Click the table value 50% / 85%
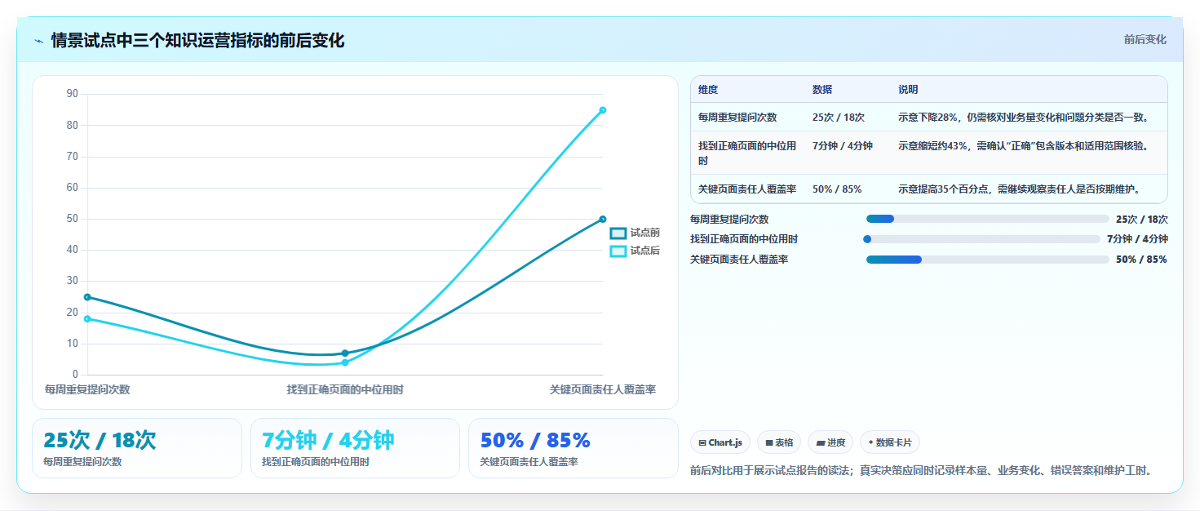Viewport: 1200px width, 511px height. 837,189
